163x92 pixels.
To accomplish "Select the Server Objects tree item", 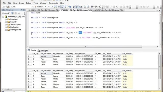I will [16, 25].
